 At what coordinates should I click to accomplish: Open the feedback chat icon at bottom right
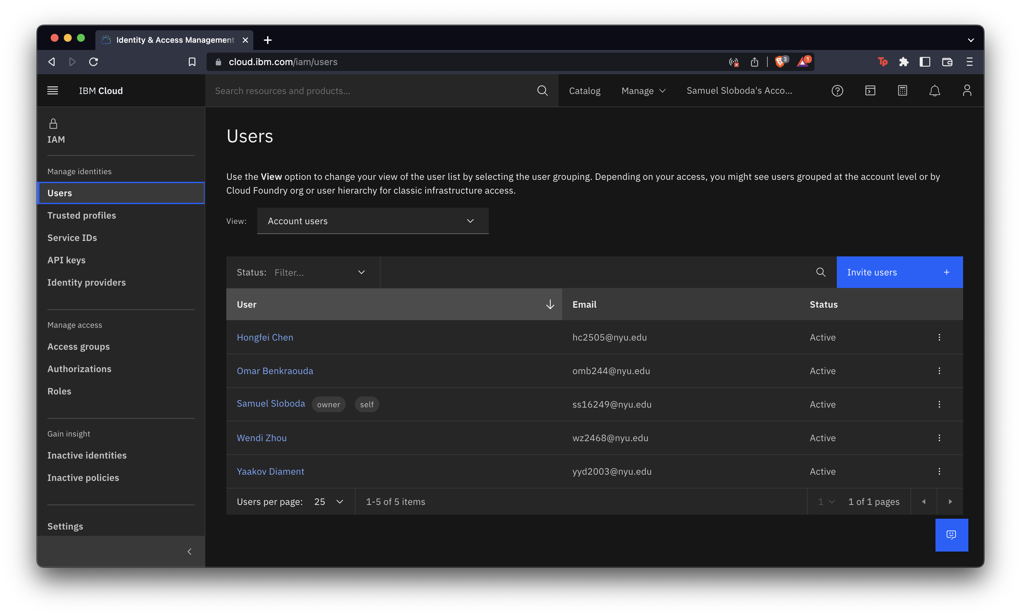pos(952,535)
